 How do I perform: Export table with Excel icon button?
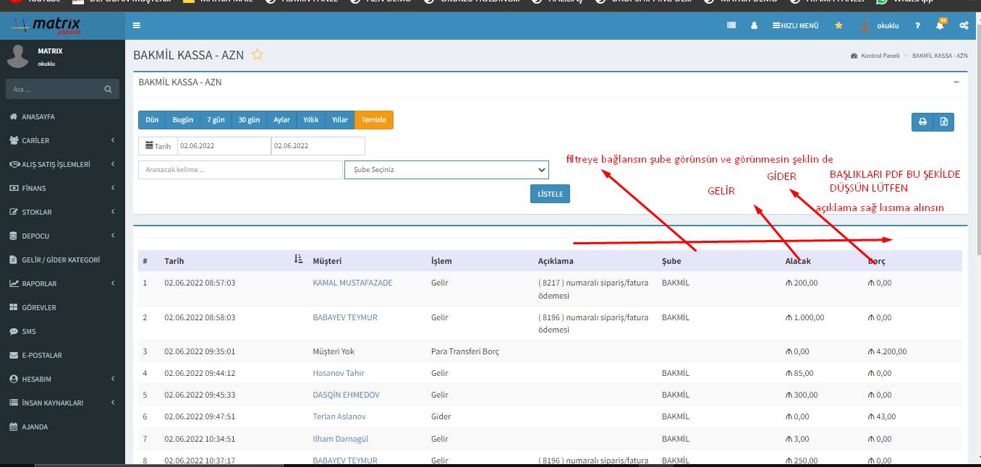tap(943, 122)
